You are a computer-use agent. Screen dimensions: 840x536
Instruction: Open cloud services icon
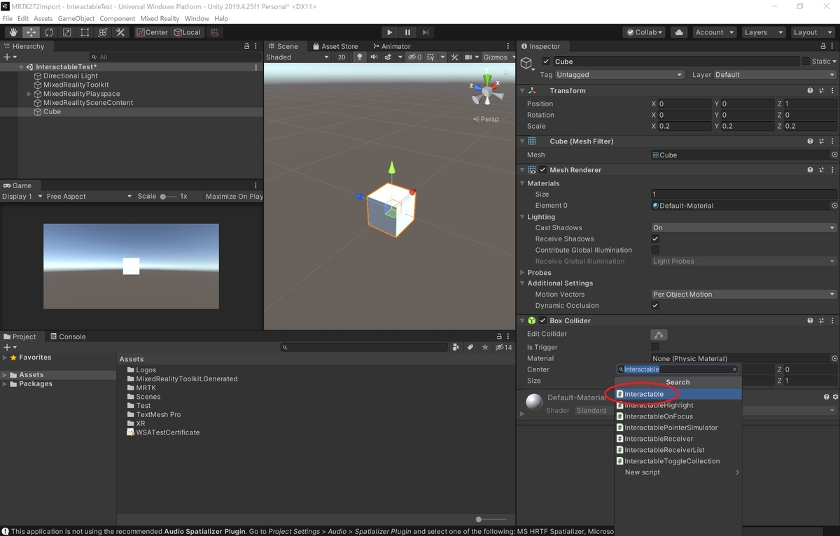point(678,32)
